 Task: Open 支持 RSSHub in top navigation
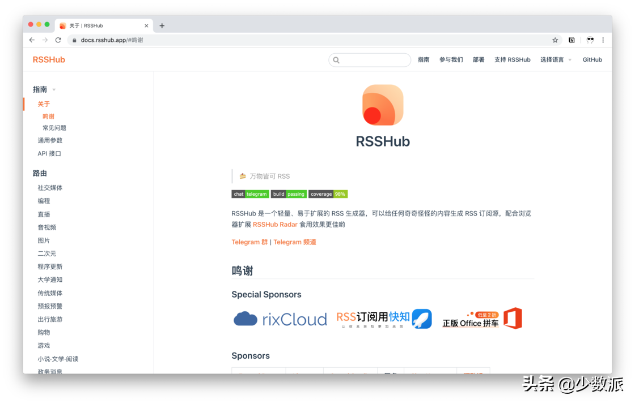[513, 60]
